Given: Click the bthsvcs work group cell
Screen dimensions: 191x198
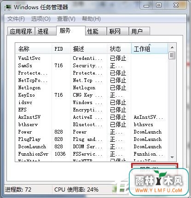Looking at the screenshot, I should coord(143,124).
